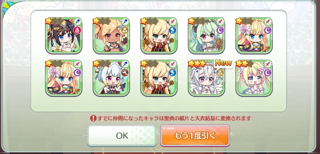Select the new three-star white-haired angel card

[206, 78]
